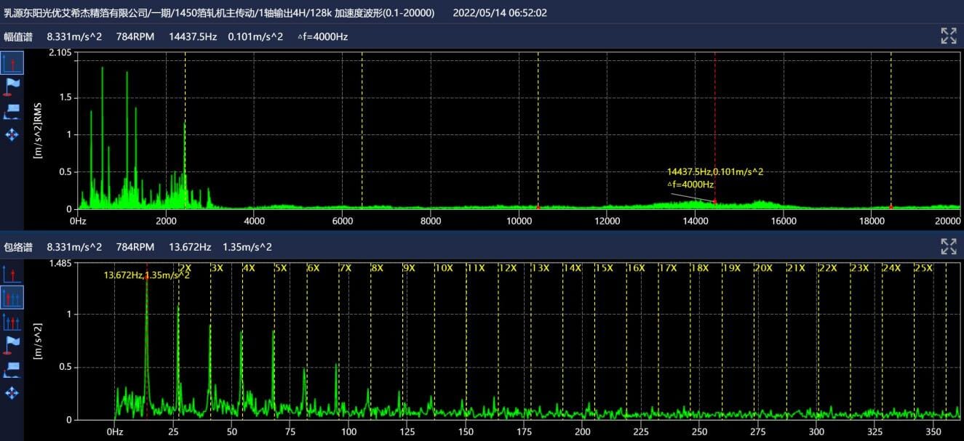Click the 13.672Hz,1.35m/s^2 peak label
This screenshot has height=441, width=964.
(x=146, y=275)
